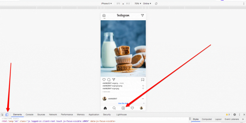Click the Instagram logo

point(123,15)
